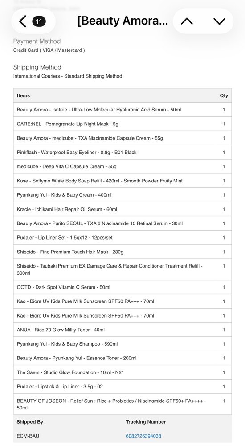Go to previous message with up chevron
The image size is (245, 446).
pyautogui.click(x=187, y=21)
